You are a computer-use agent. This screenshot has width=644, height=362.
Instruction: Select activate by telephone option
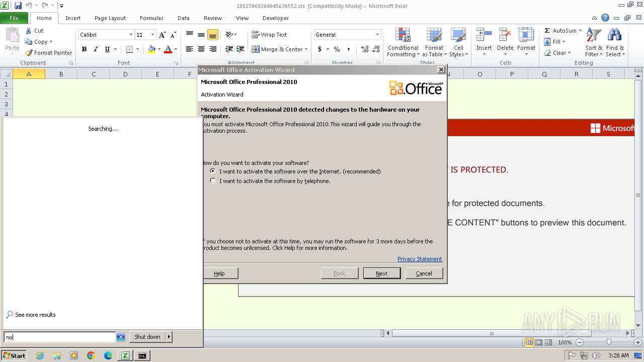tap(213, 180)
